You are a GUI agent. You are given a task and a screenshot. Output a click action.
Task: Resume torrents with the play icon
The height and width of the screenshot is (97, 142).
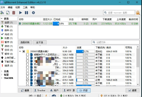(x=21, y=13)
